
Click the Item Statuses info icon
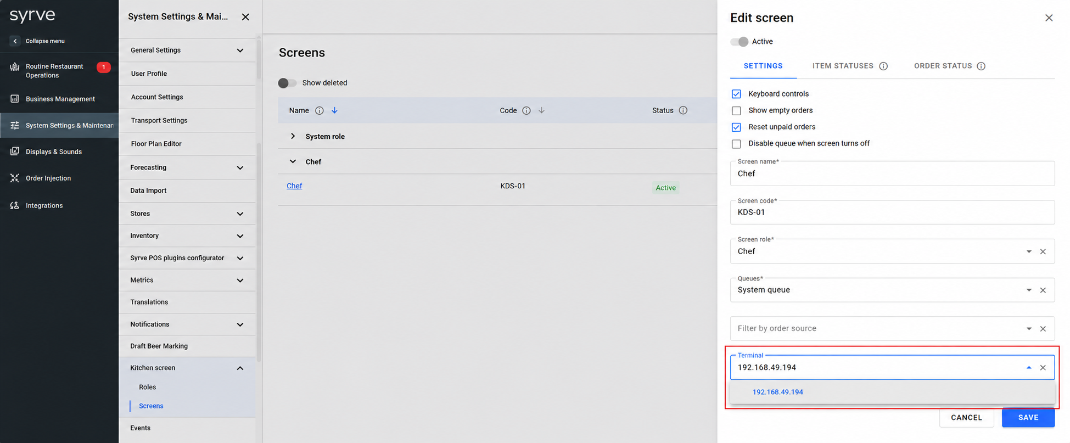(x=883, y=66)
